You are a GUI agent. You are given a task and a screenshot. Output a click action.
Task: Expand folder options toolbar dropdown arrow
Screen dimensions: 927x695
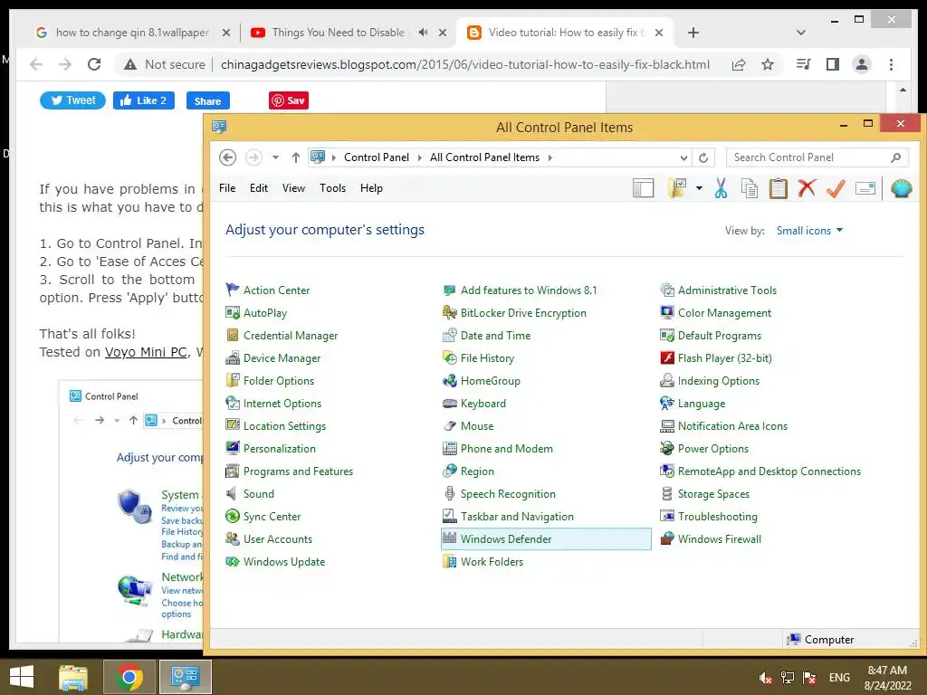pyautogui.click(x=700, y=188)
